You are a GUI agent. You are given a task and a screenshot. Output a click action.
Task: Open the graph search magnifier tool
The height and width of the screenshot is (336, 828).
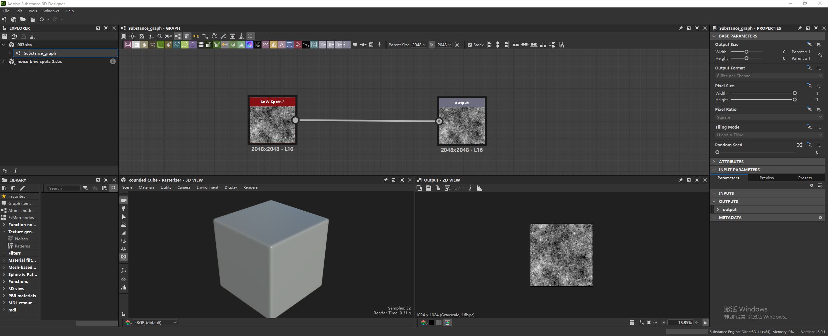pyautogui.click(x=159, y=36)
